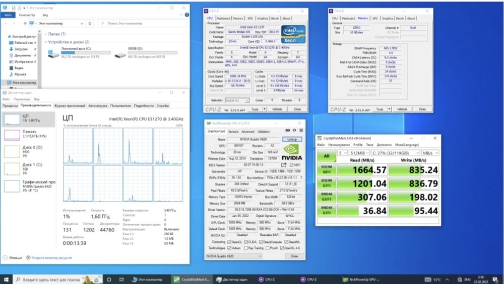Toggle the DirectCompute checkbox
The width and height of the screenshot is (504, 284).
261,242
